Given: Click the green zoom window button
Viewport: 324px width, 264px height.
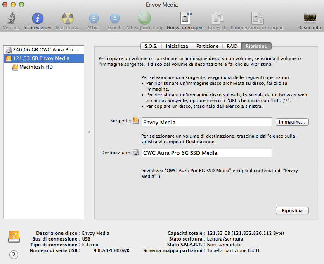Looking at the screenshot, I should pyautogui.click(x=21, y=5).
